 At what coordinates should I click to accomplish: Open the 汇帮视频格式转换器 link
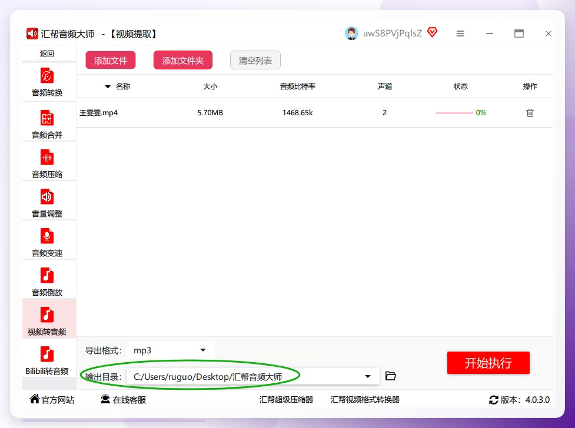[x=365, y=399]
